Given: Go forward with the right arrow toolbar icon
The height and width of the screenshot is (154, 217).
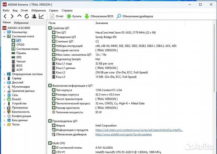Looking at the screenshot, I should tap(12, 16).
